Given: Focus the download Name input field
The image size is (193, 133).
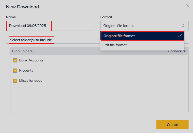Looking at the screenshot, I should (x=50, y=26).
